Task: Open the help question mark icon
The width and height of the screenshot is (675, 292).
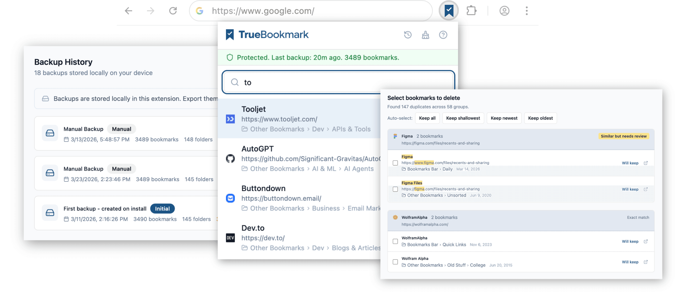Action: pos(443,35)
